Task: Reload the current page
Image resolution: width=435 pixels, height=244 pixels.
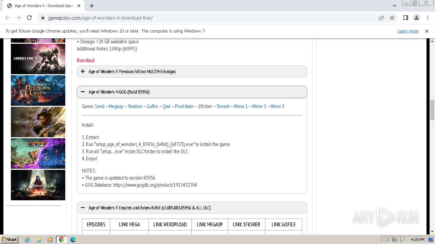Action: point(29,18)
